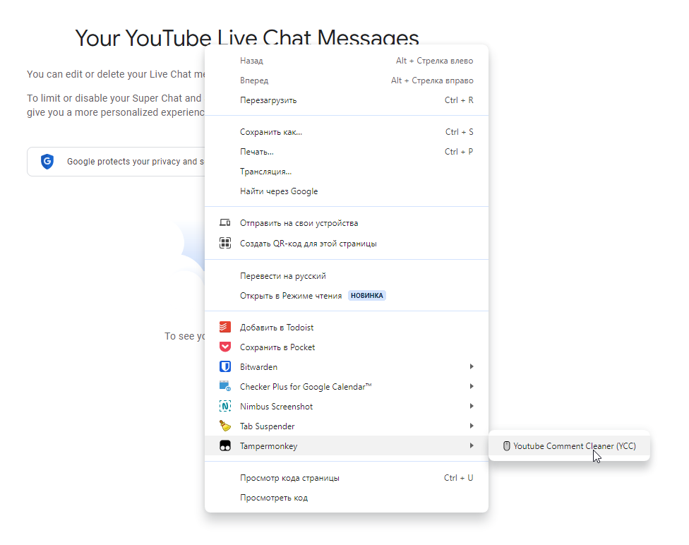Run Youtube Comment Cleaner (YCC) script

(x=569, y=446)
